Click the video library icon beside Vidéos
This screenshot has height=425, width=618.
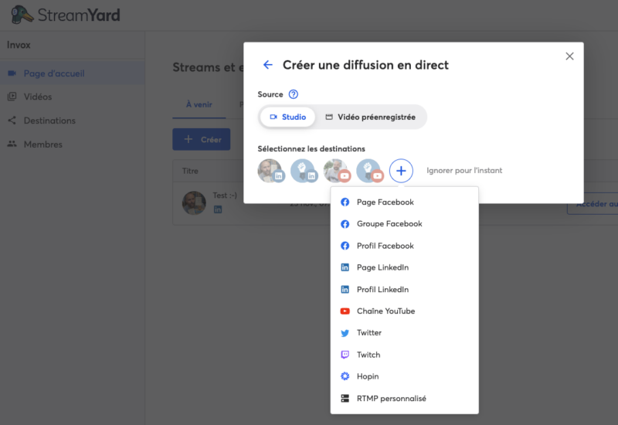click(x=12, y=97)
